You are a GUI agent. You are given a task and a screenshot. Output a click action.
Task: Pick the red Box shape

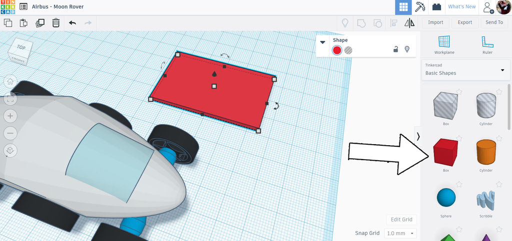click(445, 152)
